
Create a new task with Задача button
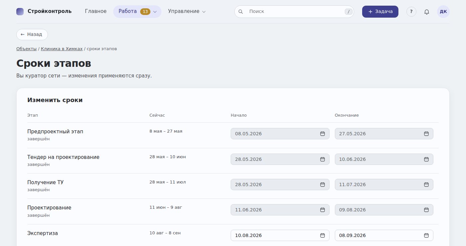coord(380,12)
